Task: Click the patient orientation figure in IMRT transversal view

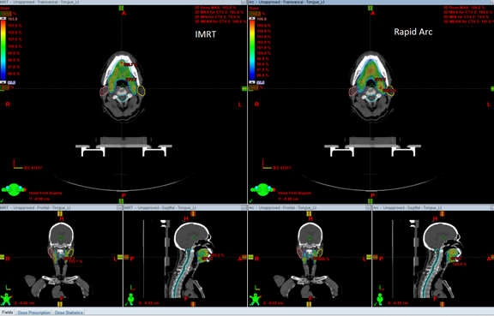Action: coord(14,190)
